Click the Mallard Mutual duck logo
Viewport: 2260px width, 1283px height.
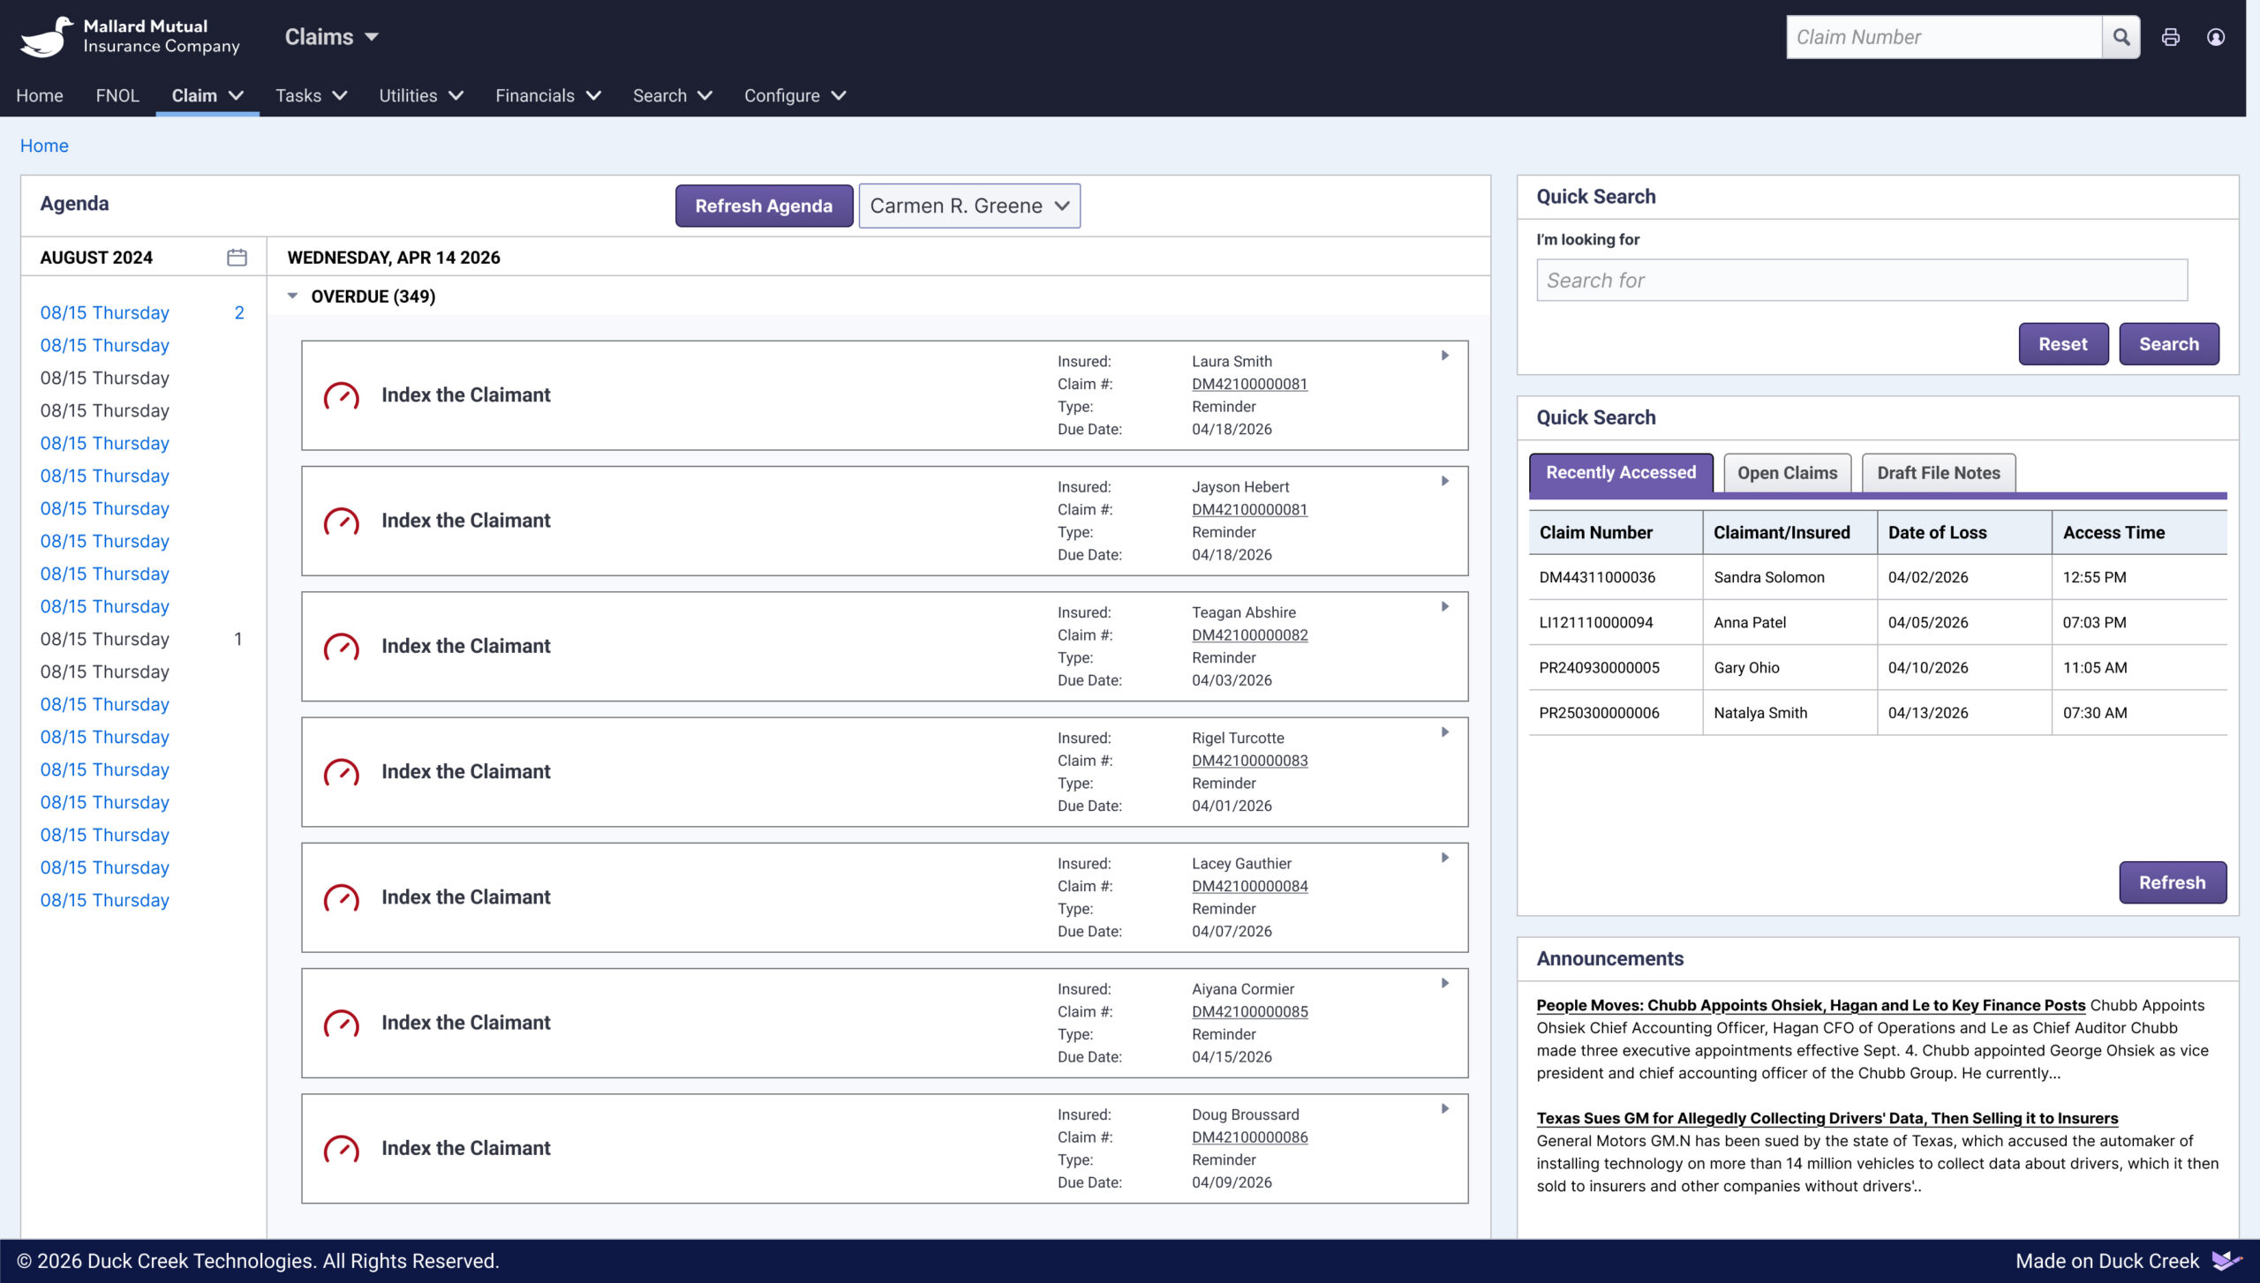tap(46, 37)
